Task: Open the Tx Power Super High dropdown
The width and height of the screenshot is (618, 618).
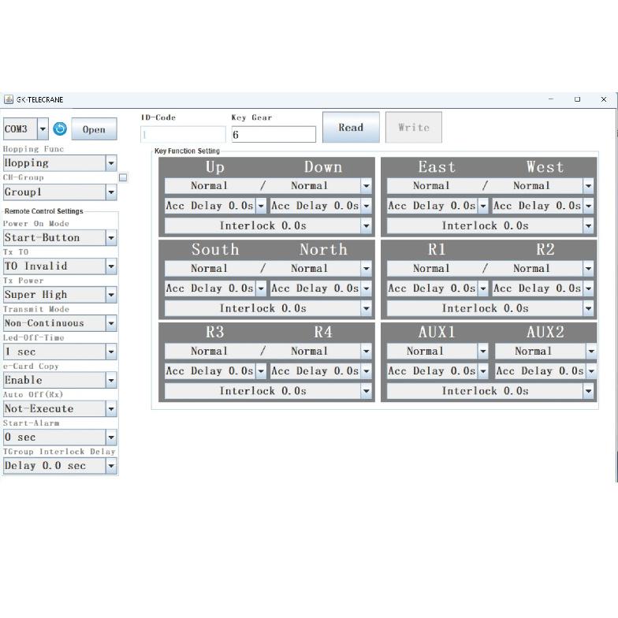Action: [x=60, y=295]
